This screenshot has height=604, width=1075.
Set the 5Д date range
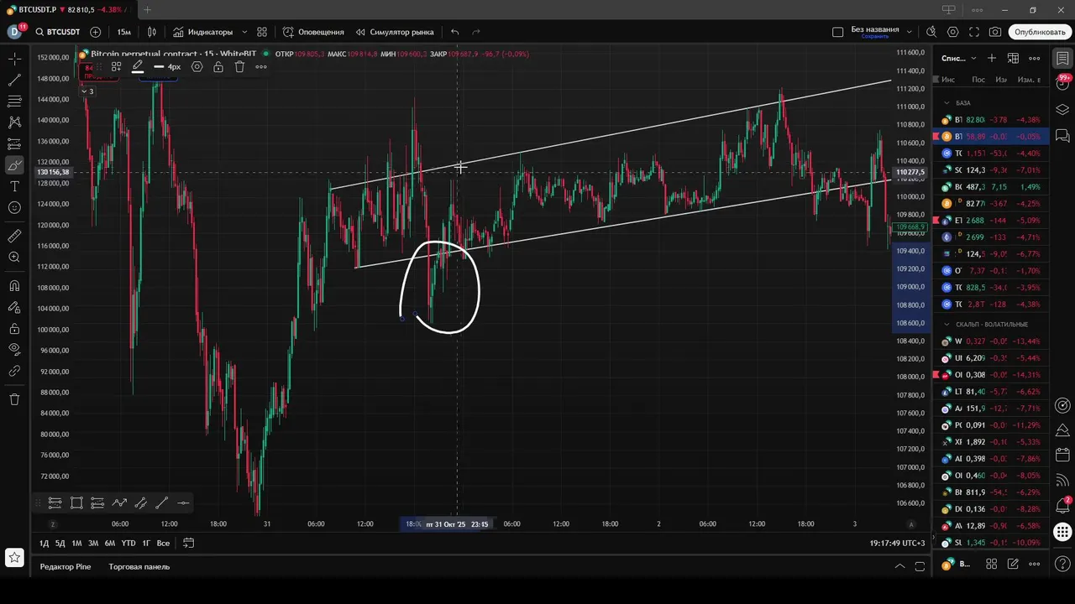point(60,543)
